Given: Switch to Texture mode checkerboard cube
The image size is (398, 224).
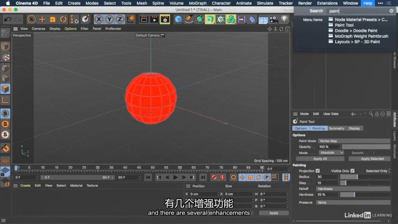Looking at the screenshot, I should [5, 58].
